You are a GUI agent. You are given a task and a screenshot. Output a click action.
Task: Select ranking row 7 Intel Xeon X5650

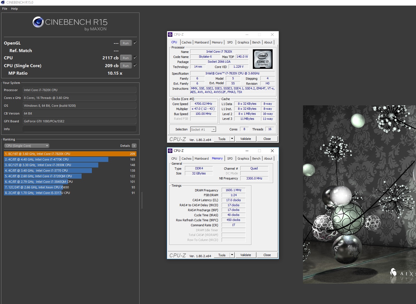(x=70, y=187)
